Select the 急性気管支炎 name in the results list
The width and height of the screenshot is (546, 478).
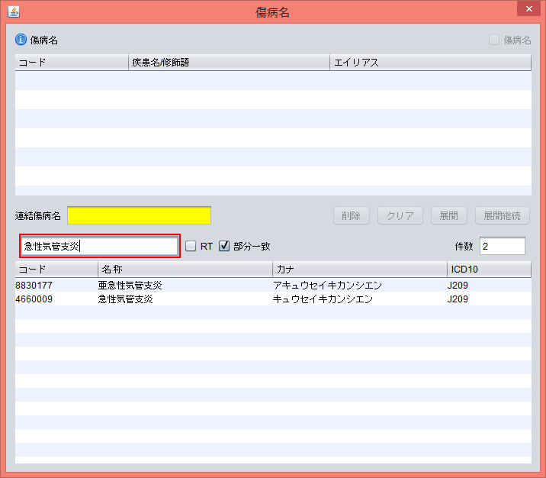125,299
